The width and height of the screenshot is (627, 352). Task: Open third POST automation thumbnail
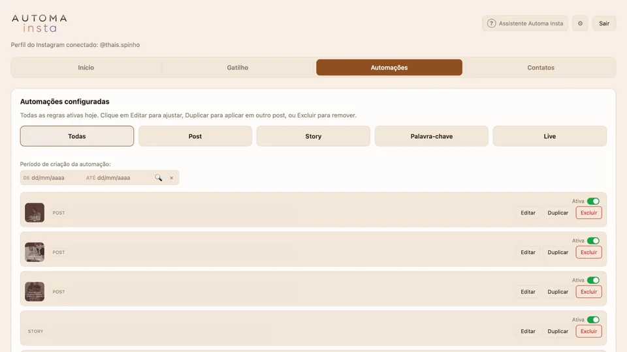click(35, 292)
